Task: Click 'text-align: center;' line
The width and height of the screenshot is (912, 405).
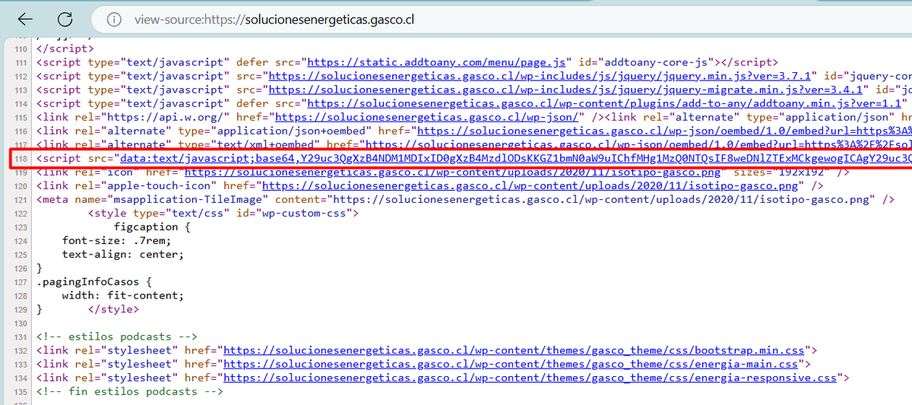Action: coord(123,254)
